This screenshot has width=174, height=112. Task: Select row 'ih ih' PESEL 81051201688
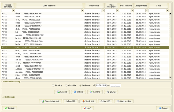point(85,75)
